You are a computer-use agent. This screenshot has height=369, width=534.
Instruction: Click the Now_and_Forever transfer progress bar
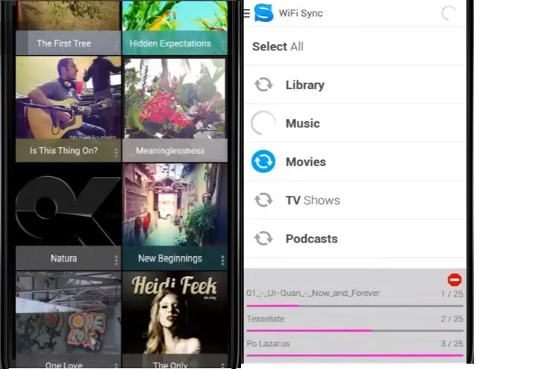coord(355,306)
